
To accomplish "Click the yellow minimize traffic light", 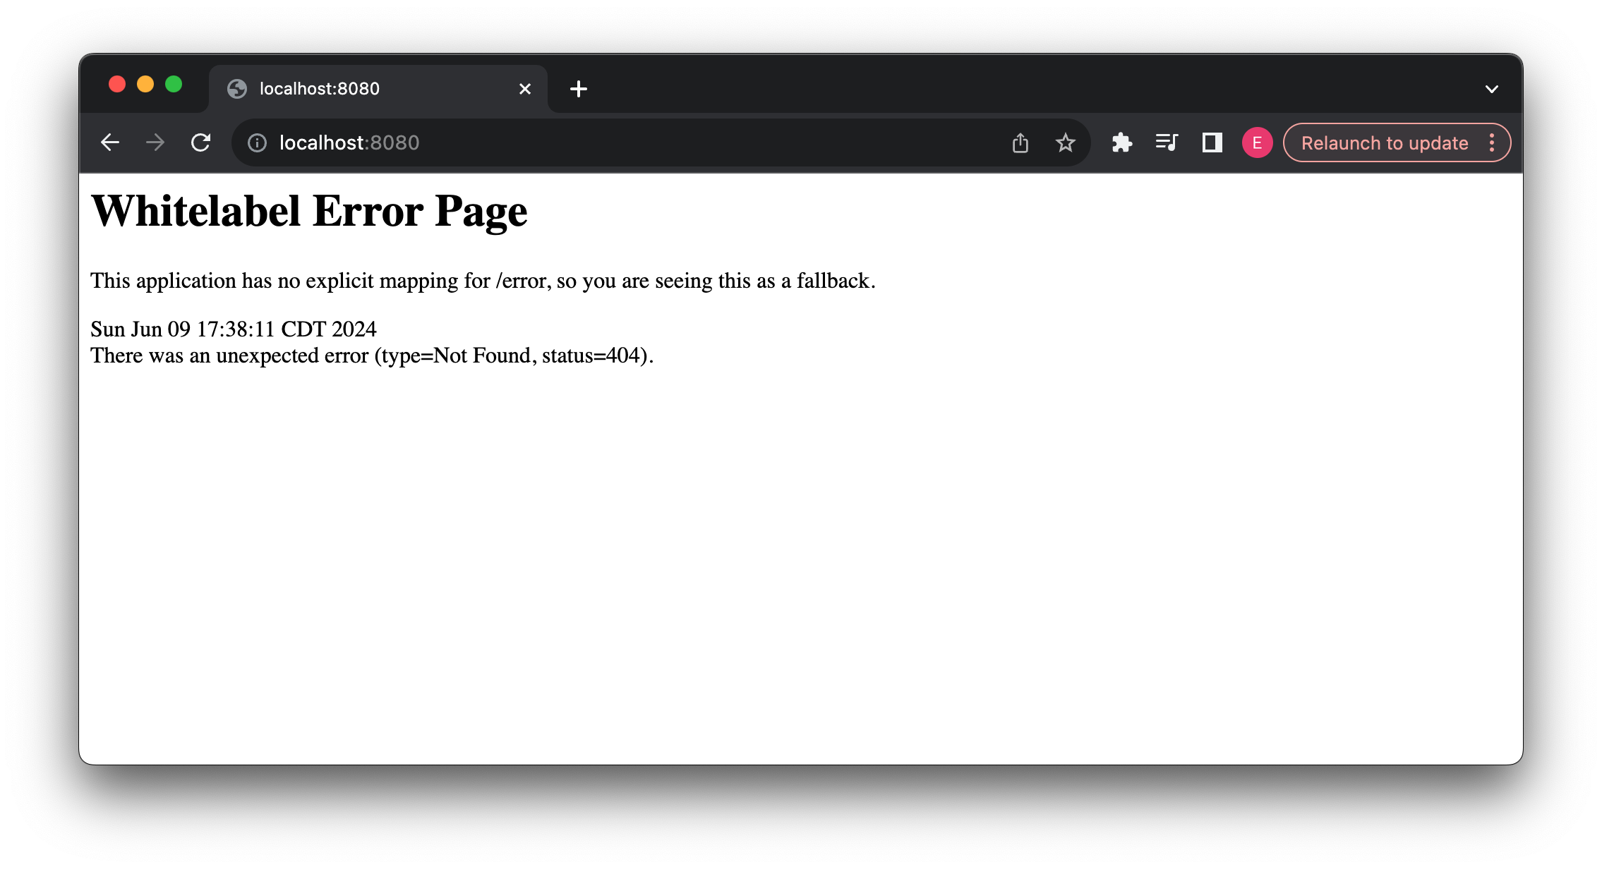I will coord(145,83).
